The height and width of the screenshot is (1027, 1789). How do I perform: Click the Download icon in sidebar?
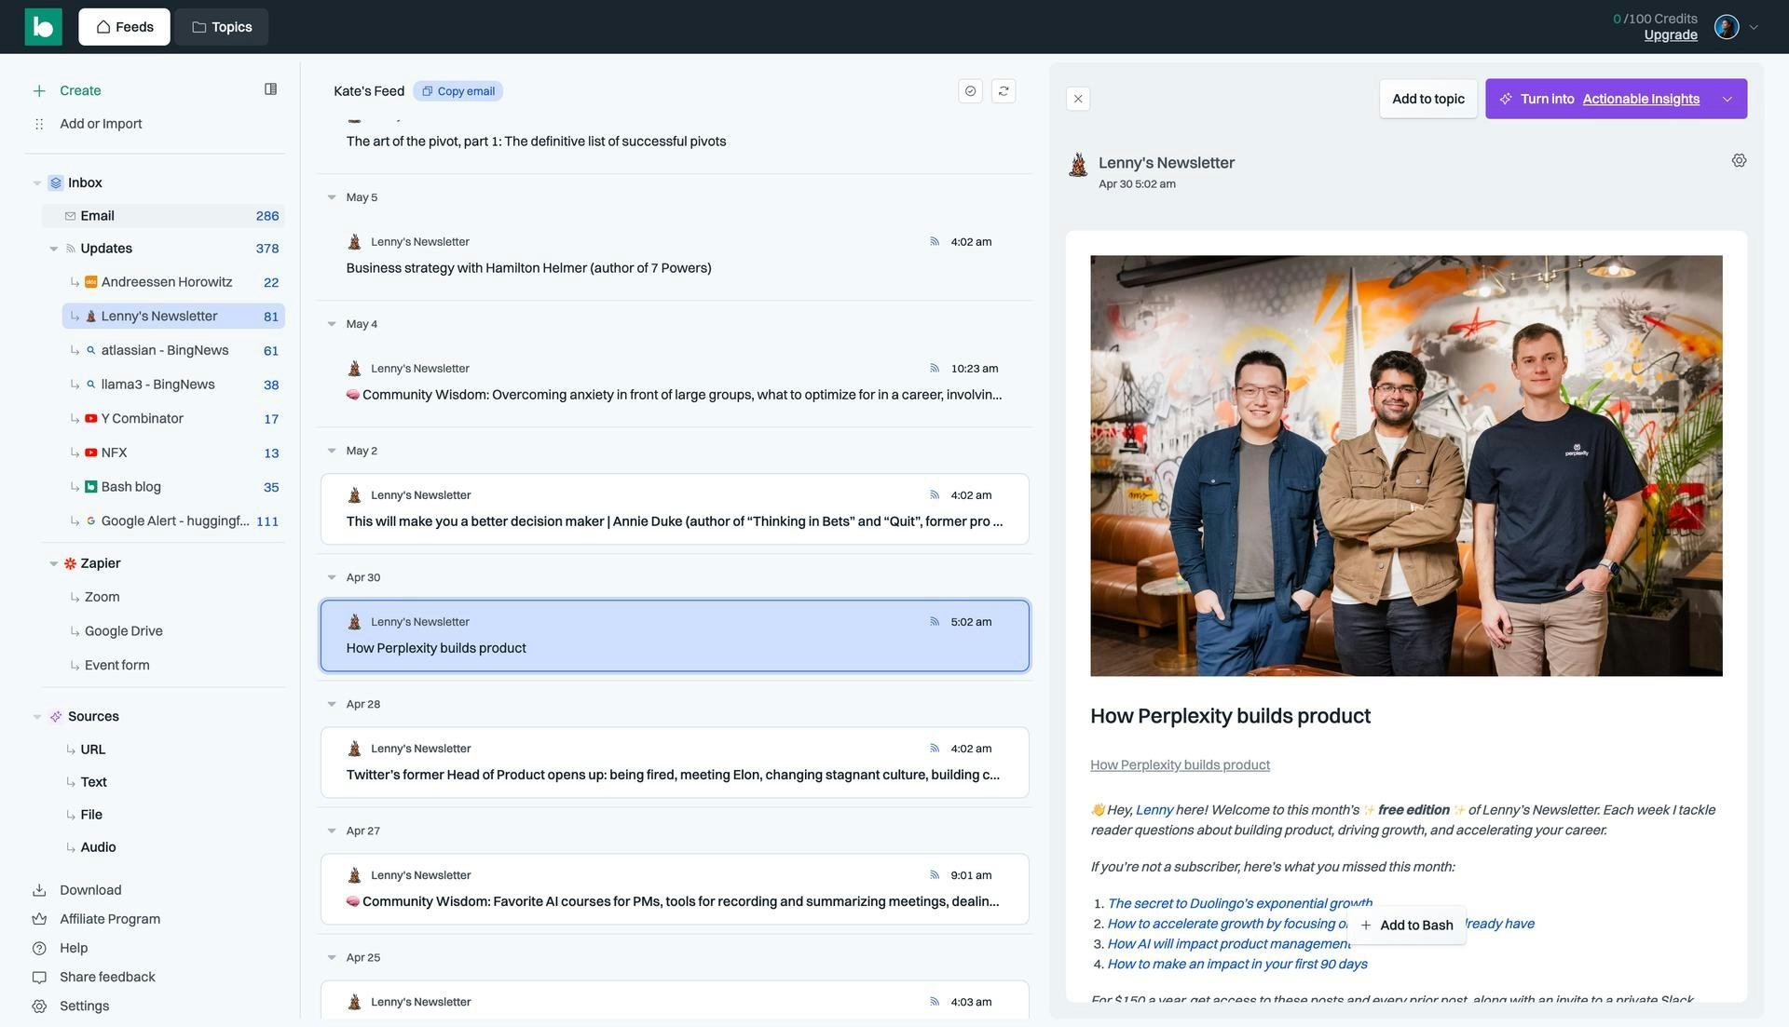pos(39,890)
